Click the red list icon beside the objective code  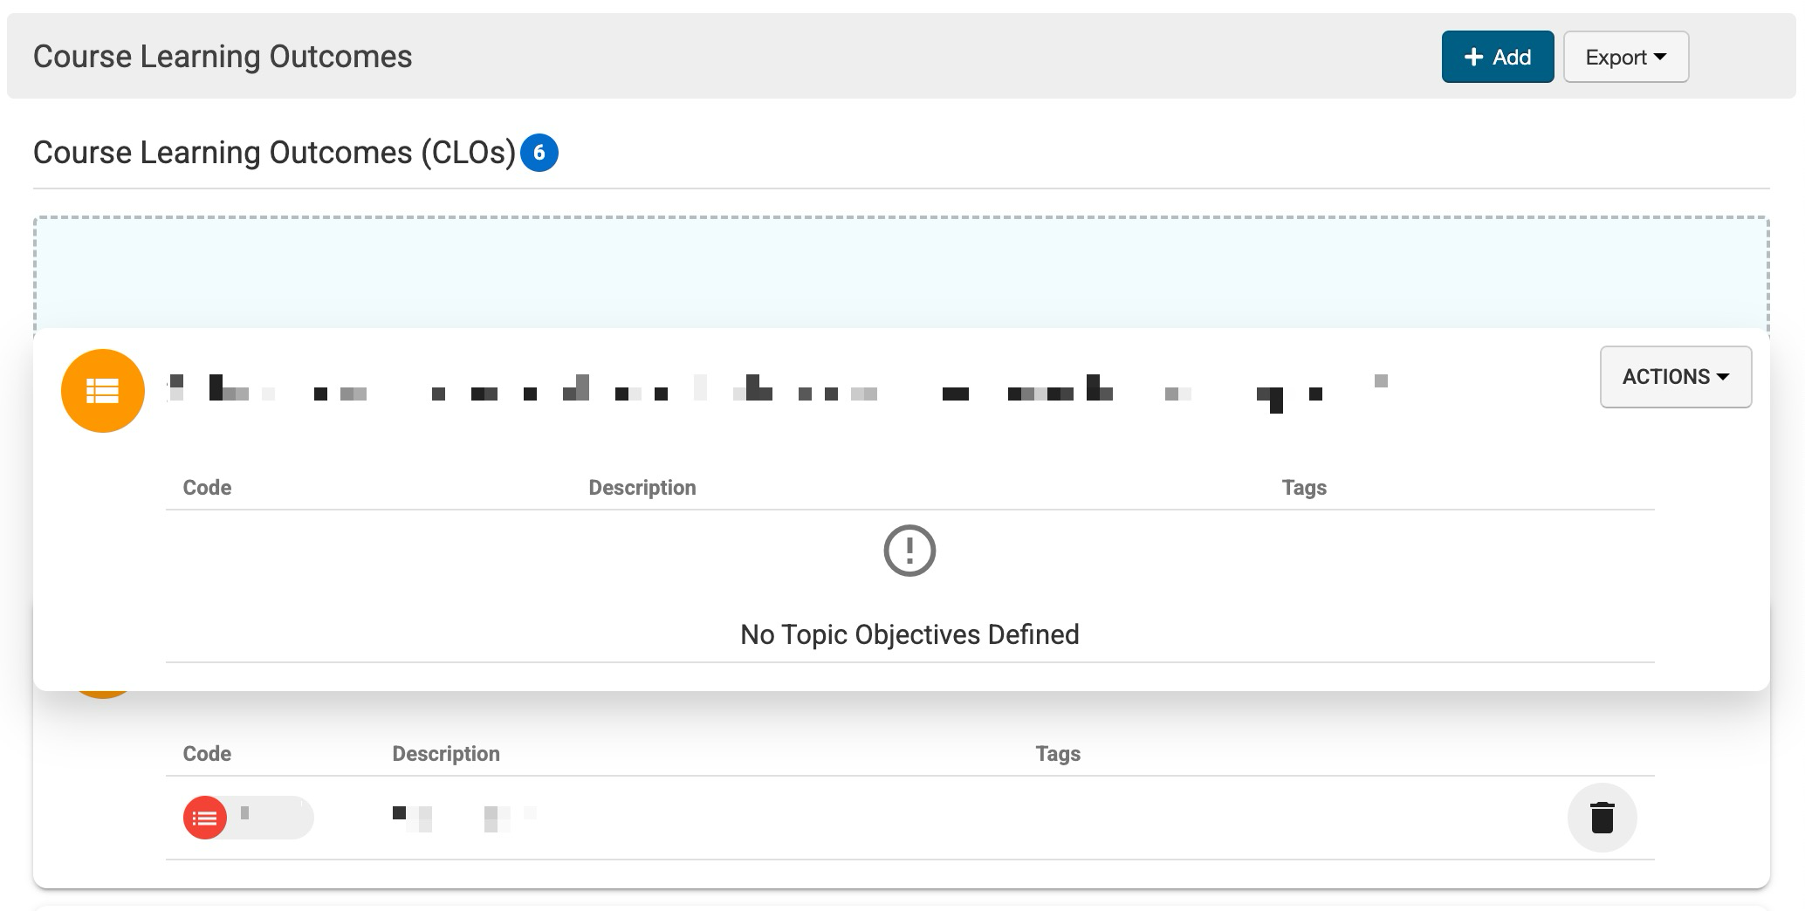[x=205, y=819]
